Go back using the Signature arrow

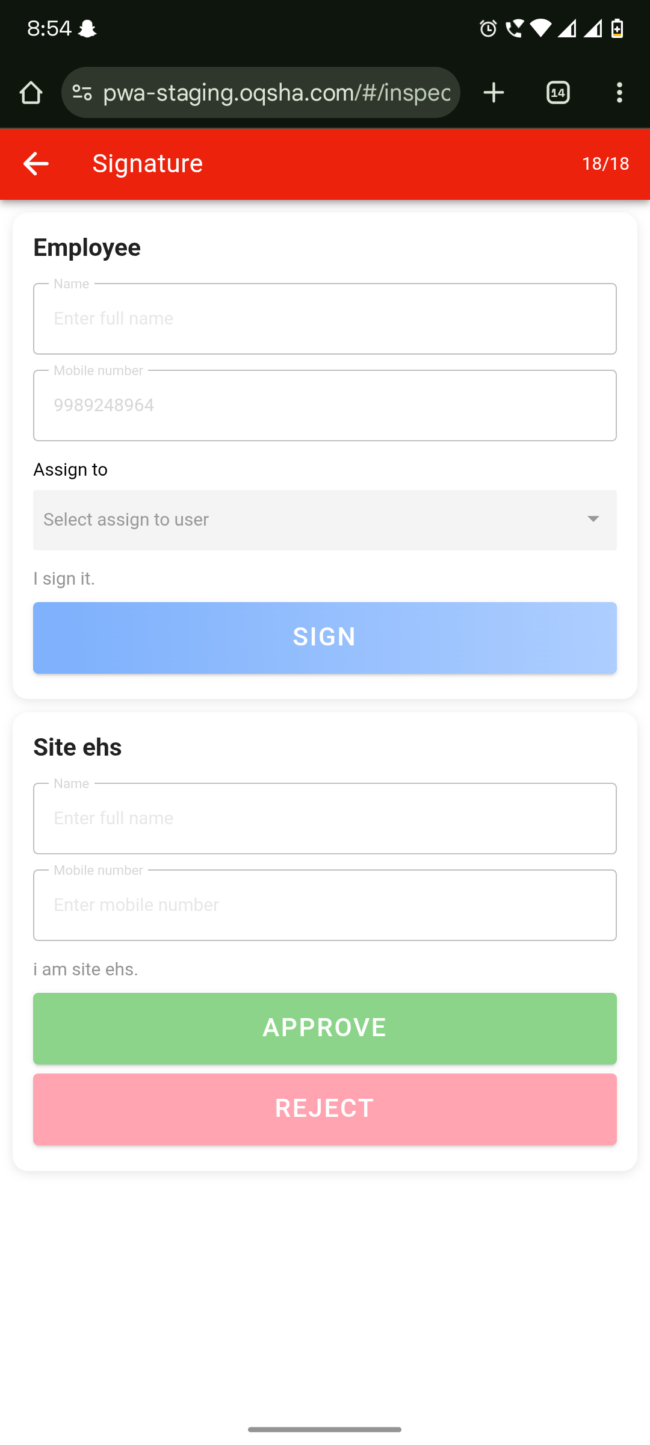[36, 164]
